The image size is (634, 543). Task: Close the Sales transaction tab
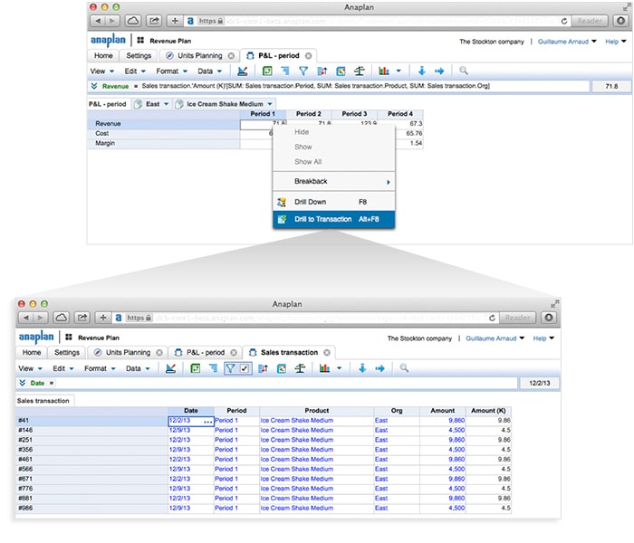coord(327,353)
